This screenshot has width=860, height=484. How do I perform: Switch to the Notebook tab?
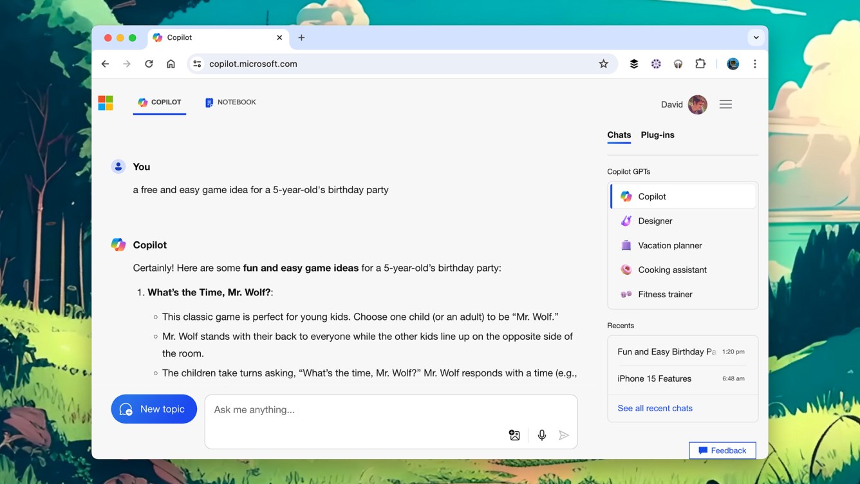(230, 102)
